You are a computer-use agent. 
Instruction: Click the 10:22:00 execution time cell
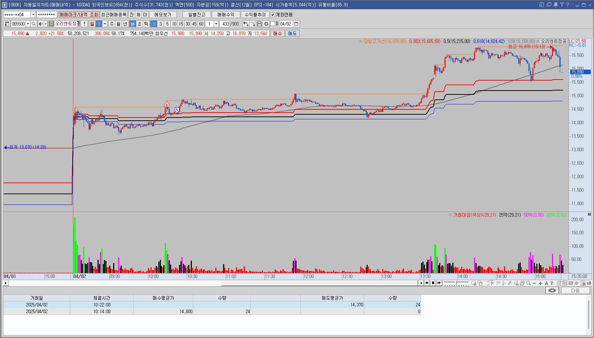(x=102, y=305)
